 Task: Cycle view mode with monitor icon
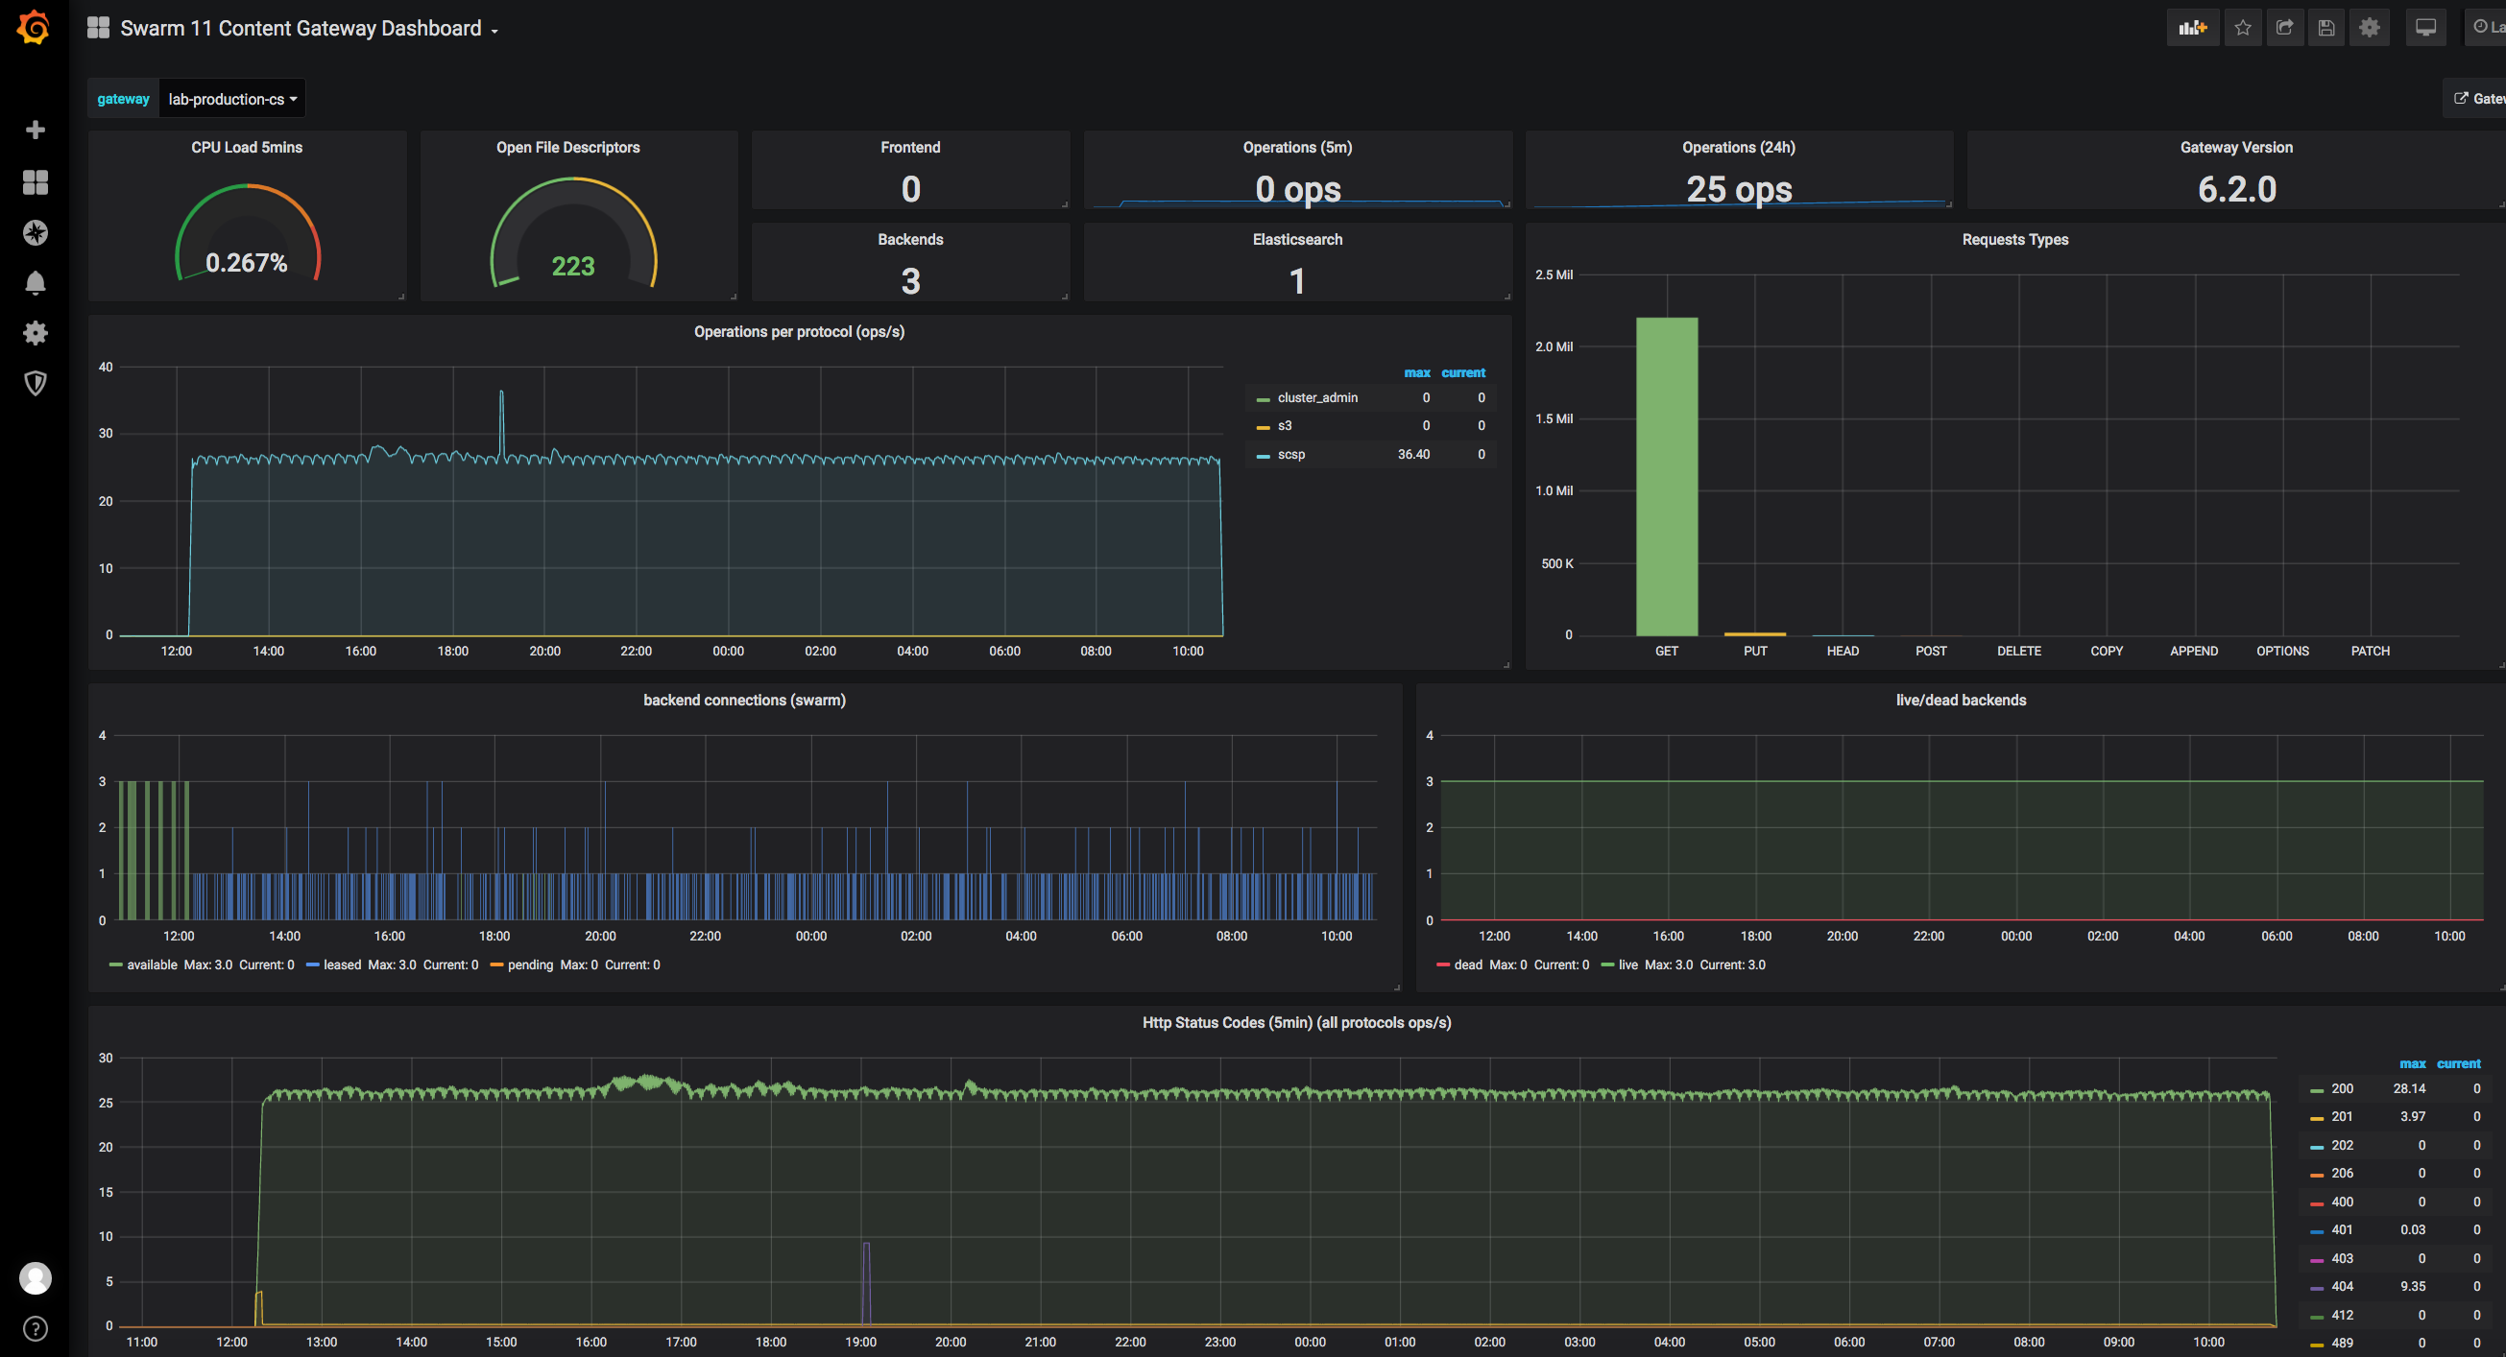pyautogui.click(x=2425, y=27)
